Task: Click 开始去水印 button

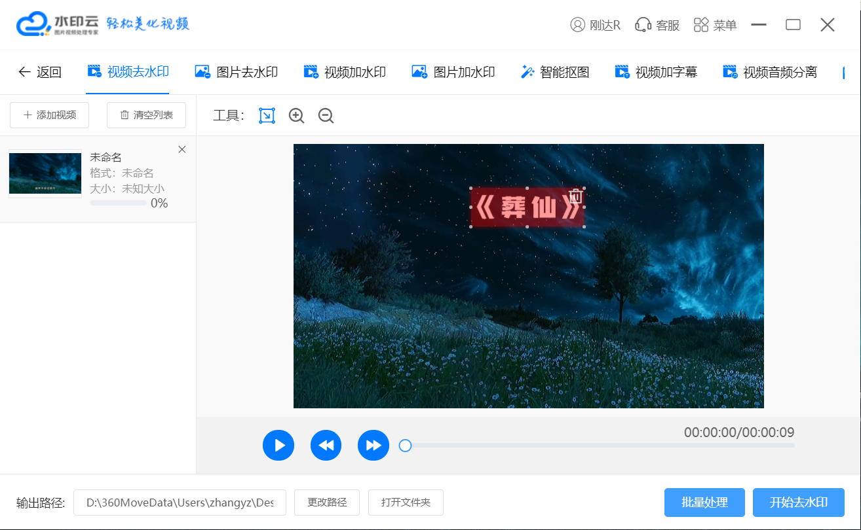Action: click(x=799, y=503)
